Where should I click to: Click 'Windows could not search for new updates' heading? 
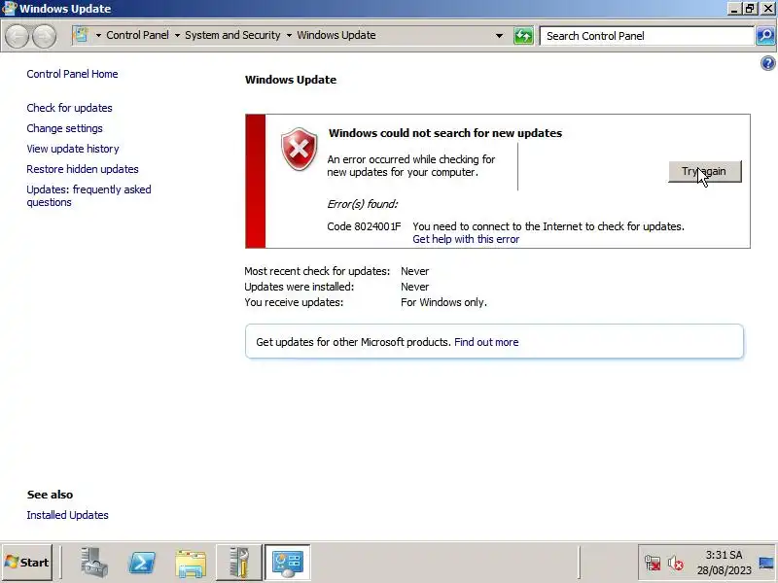pos(445,133)
